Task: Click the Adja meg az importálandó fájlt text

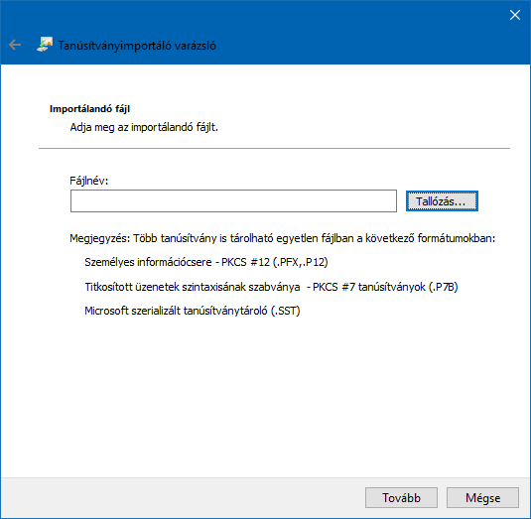Action: (x=144, y=127)
